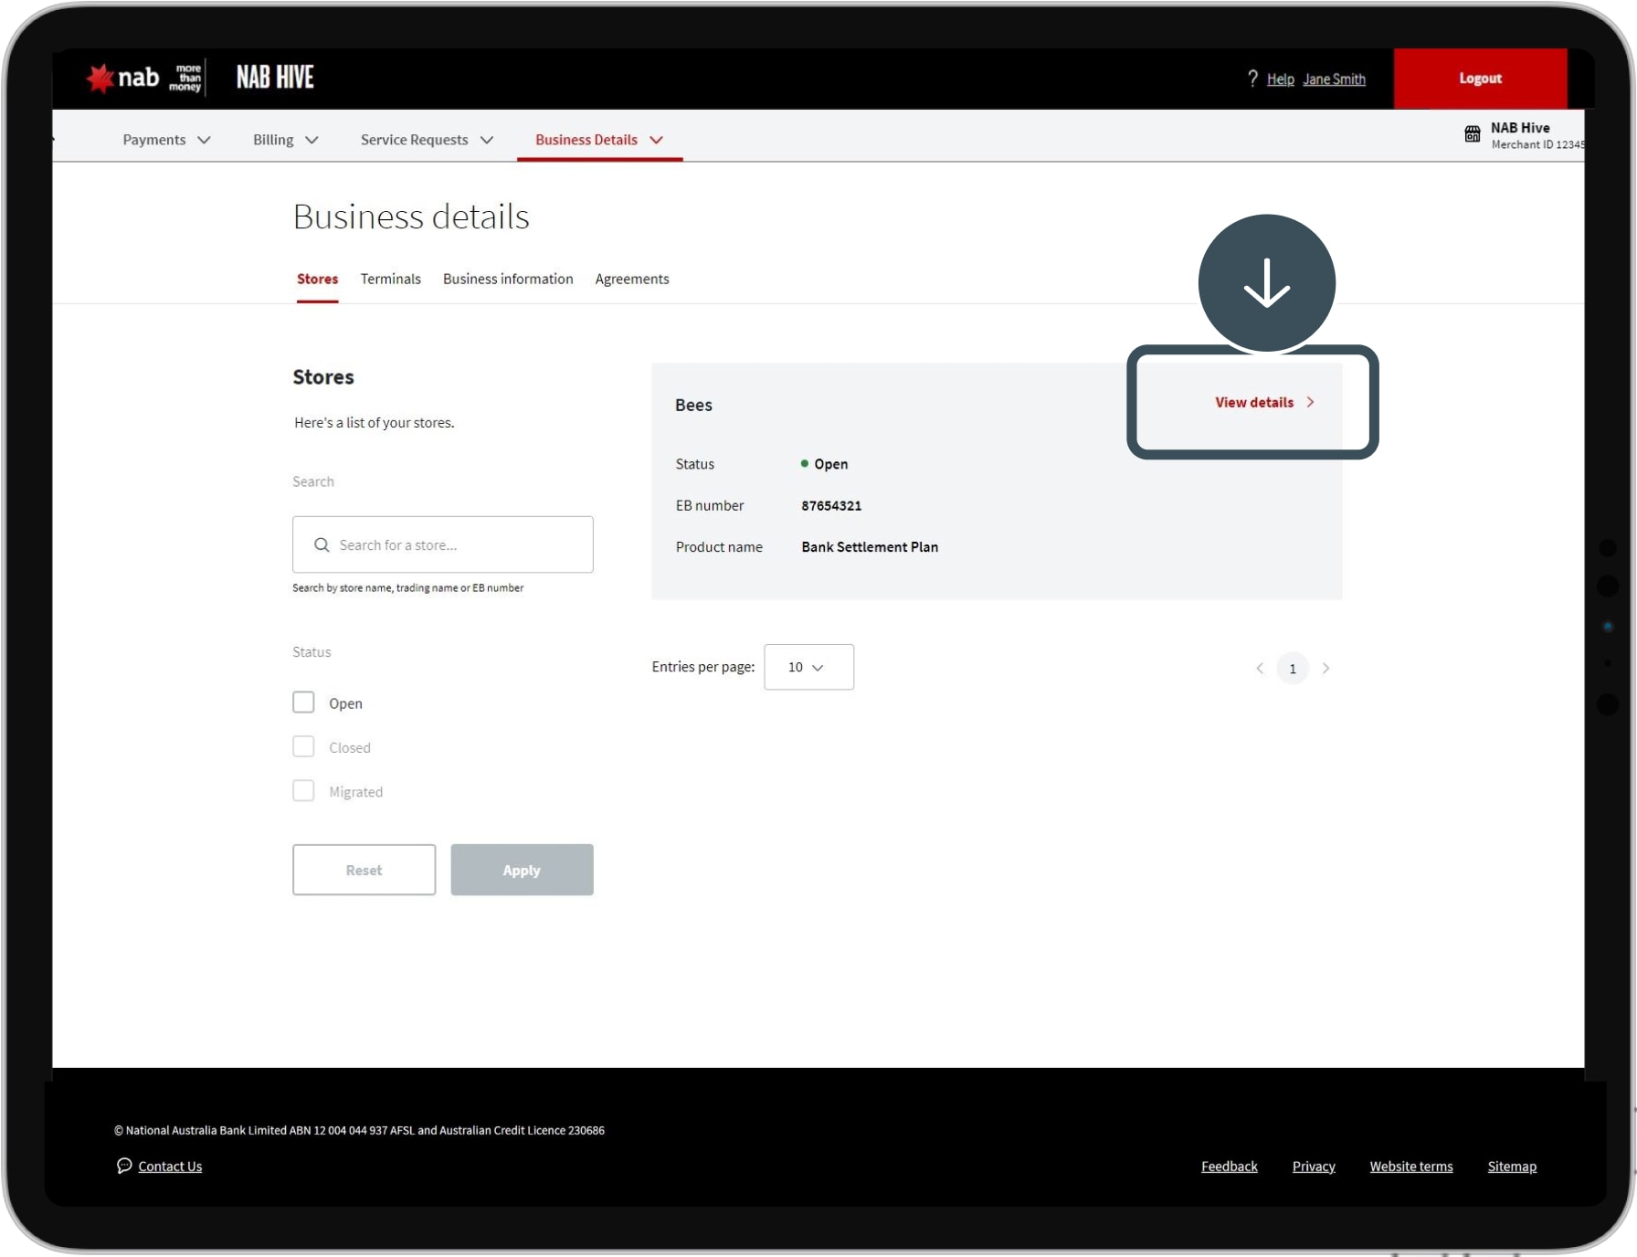1637x1257 pixels.
Task: Open the Entries per page dropdown
Action: point(808,668)
